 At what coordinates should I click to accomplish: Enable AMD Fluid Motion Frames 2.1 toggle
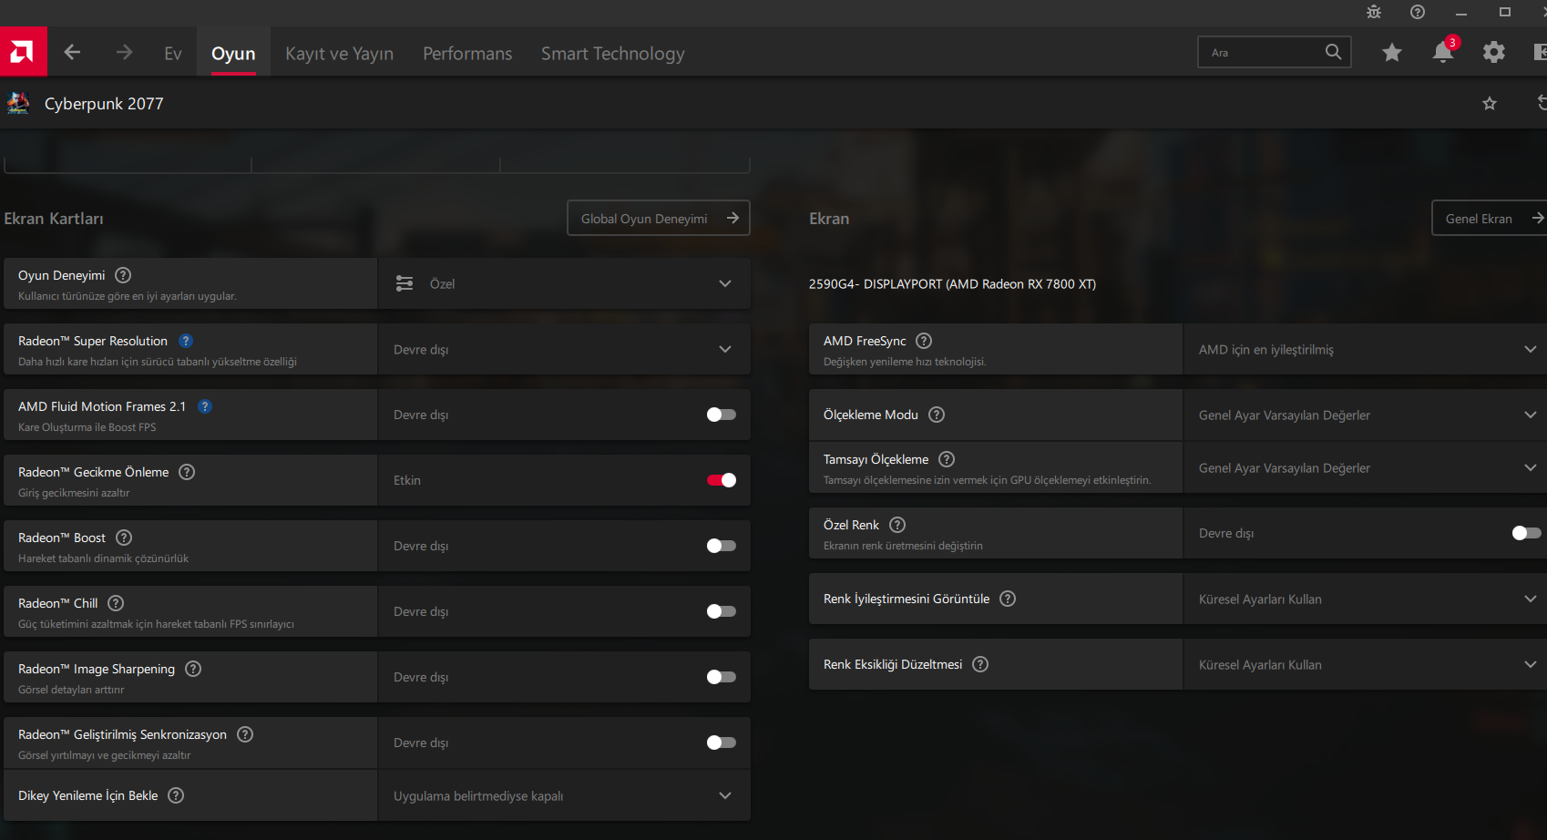click(x=722, y=415)
